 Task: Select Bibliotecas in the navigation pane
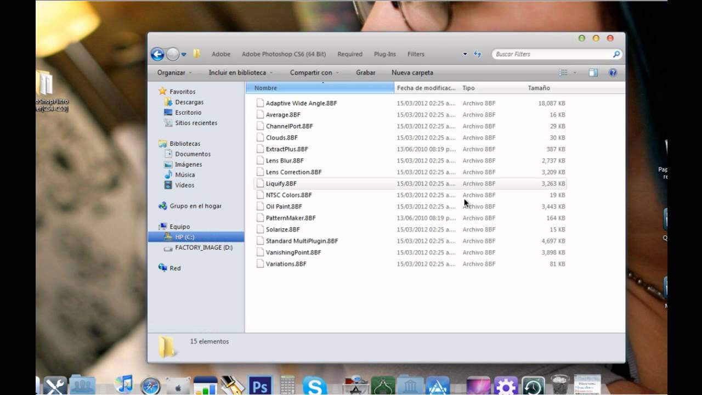pos(185,144)
